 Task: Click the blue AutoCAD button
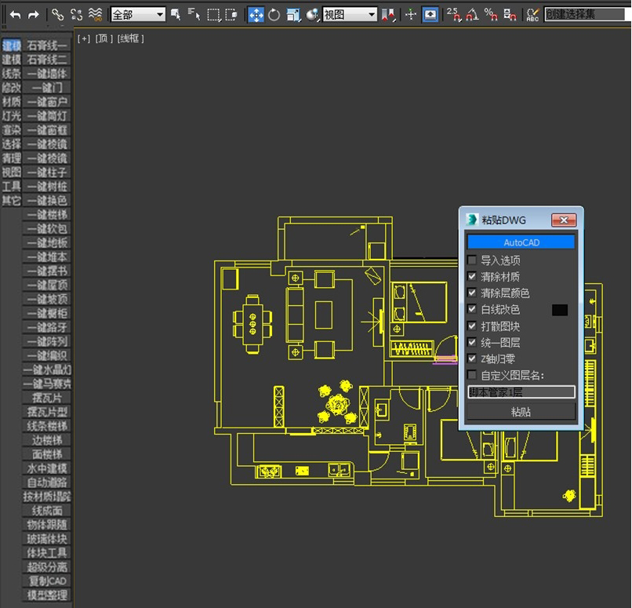[521, 242]
